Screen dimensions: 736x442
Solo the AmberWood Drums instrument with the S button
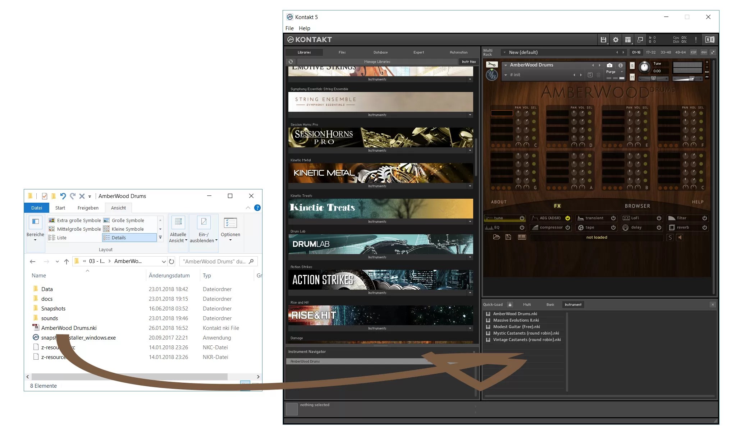[632, 66]
